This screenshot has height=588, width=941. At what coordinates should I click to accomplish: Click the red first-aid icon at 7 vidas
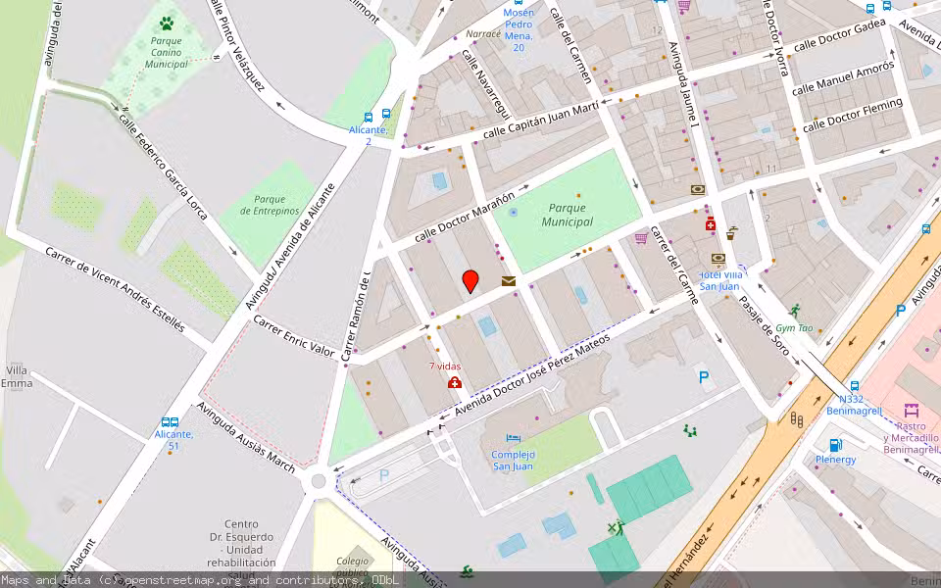(x=455, y=382)
